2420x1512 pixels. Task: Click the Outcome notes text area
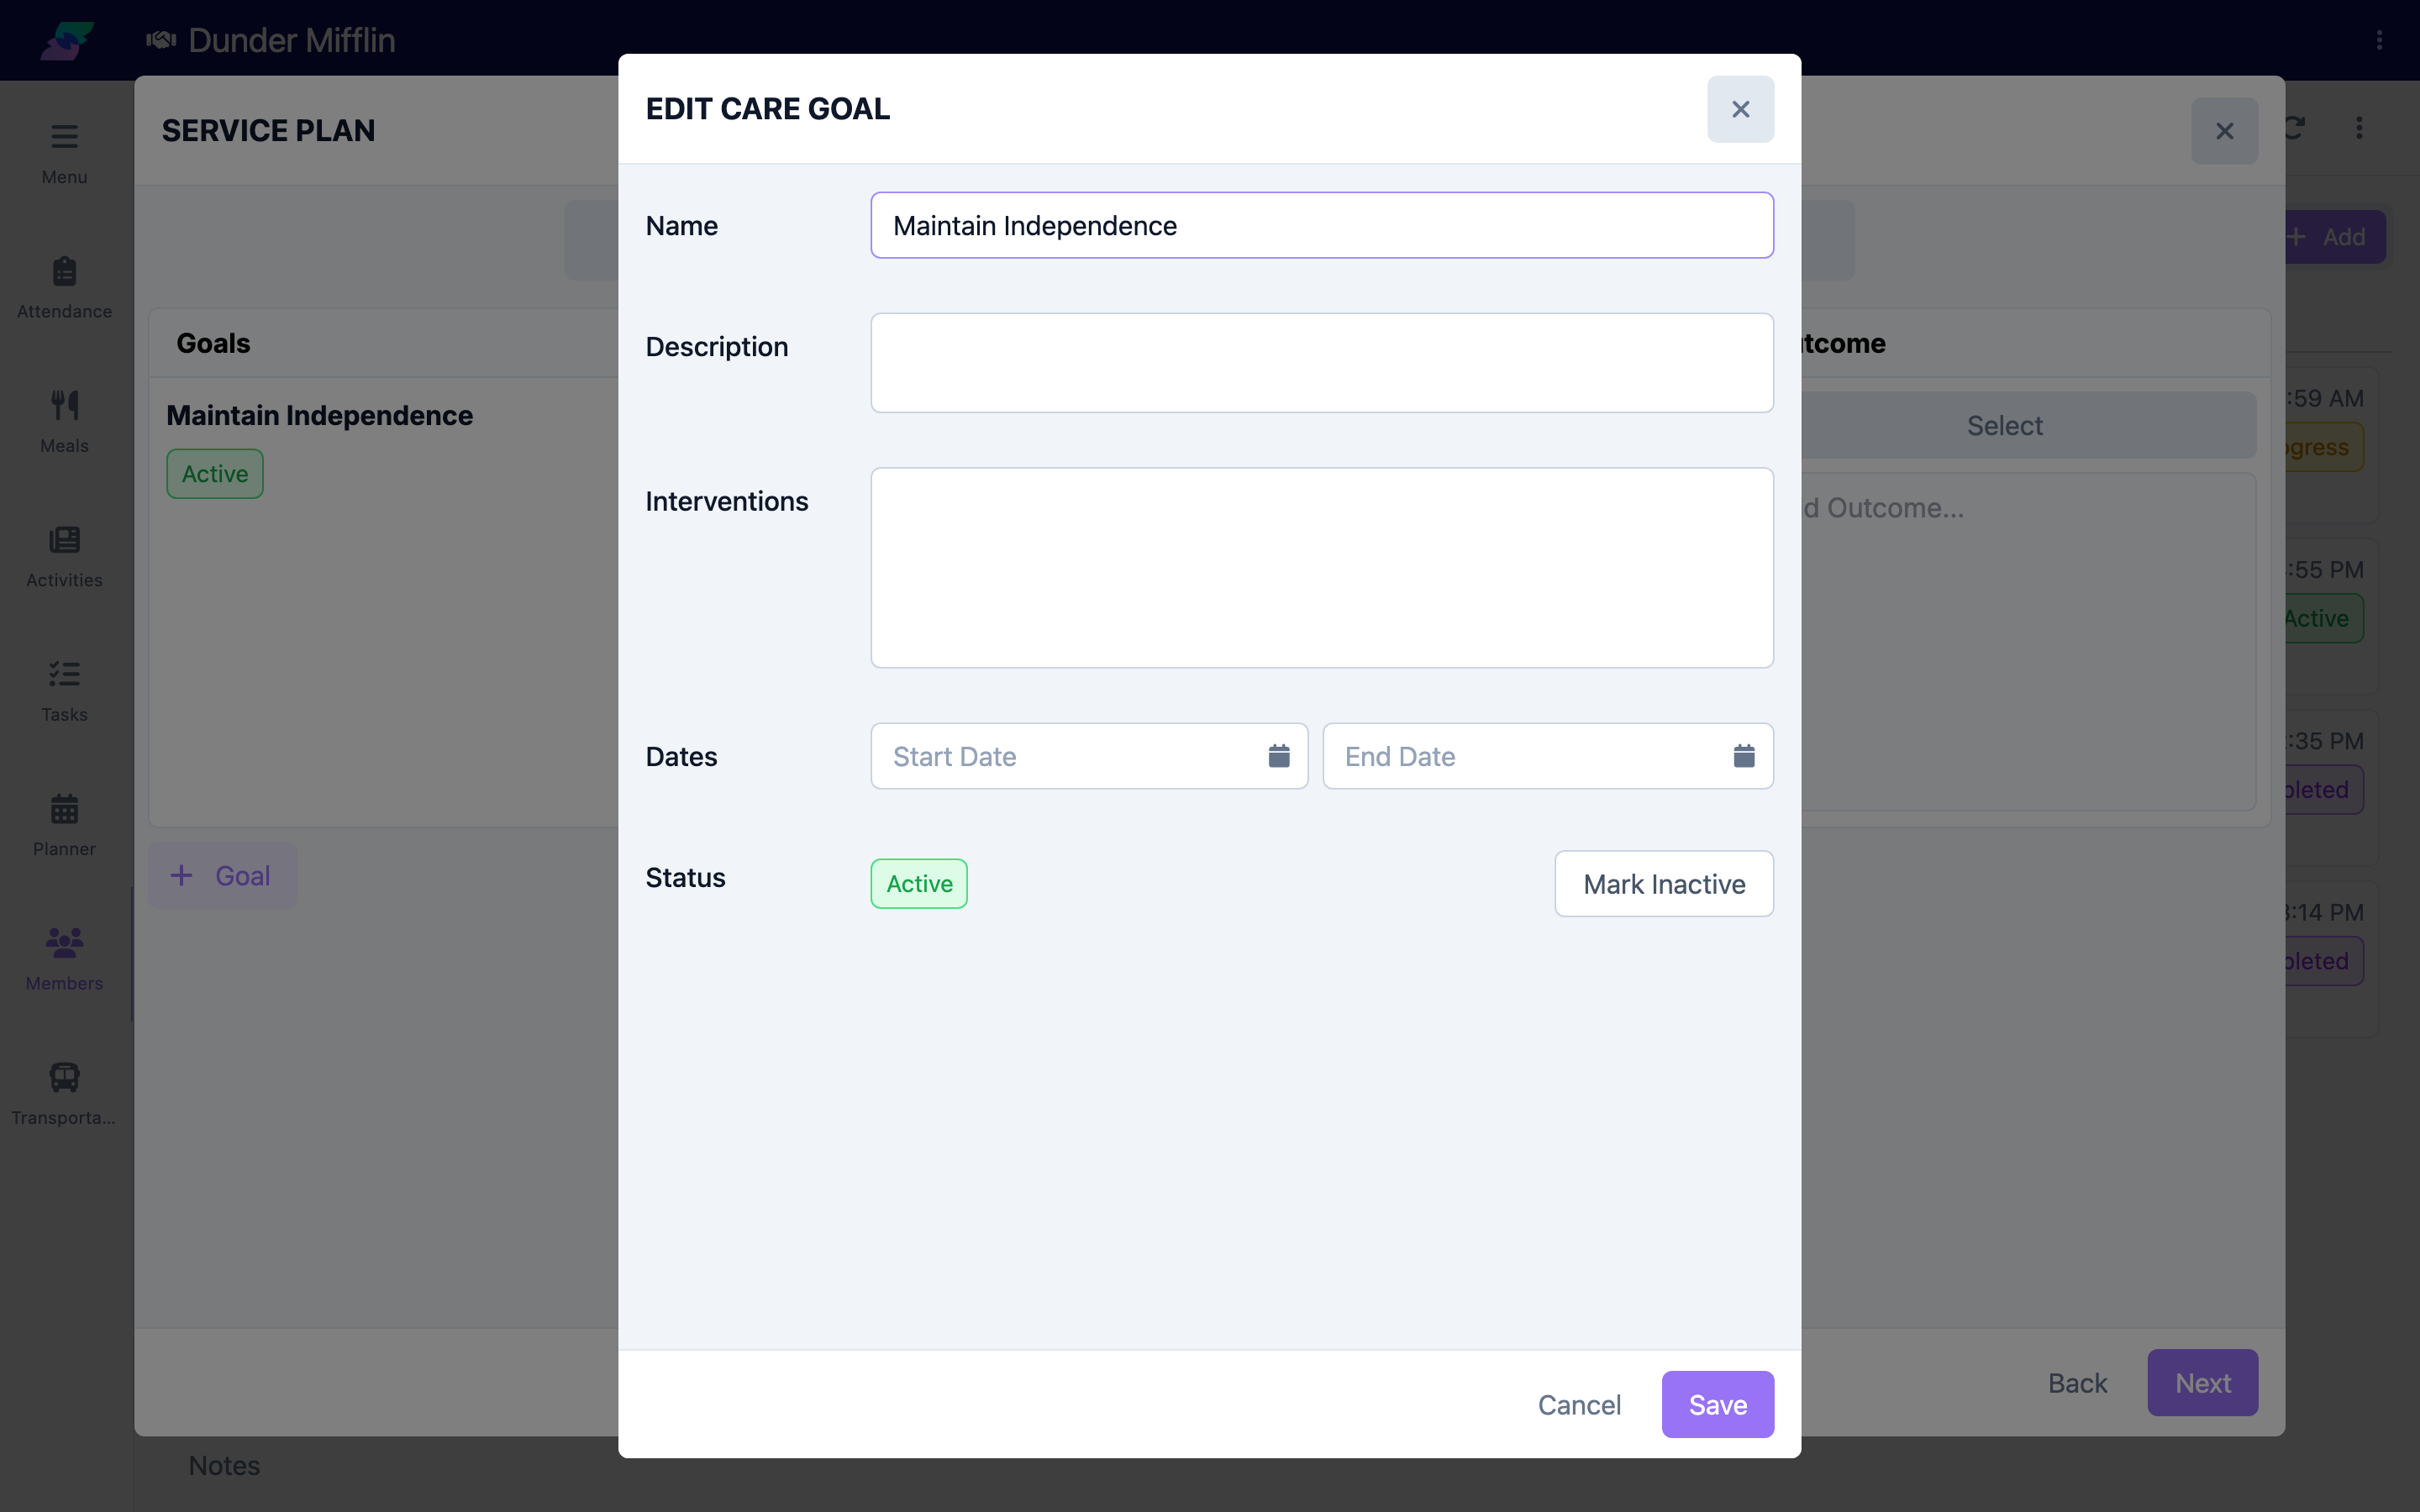tap(2029, 642)
